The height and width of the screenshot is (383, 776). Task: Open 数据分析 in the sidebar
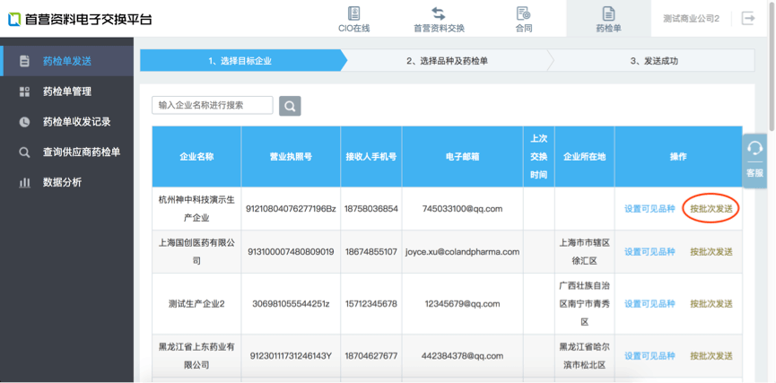pyautogui.click(x=66, y=183)
